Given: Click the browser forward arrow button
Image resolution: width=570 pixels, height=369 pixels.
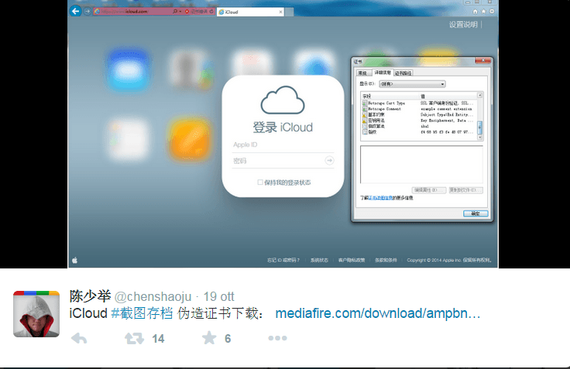Looking at the screenshot, I should [88, 12].
